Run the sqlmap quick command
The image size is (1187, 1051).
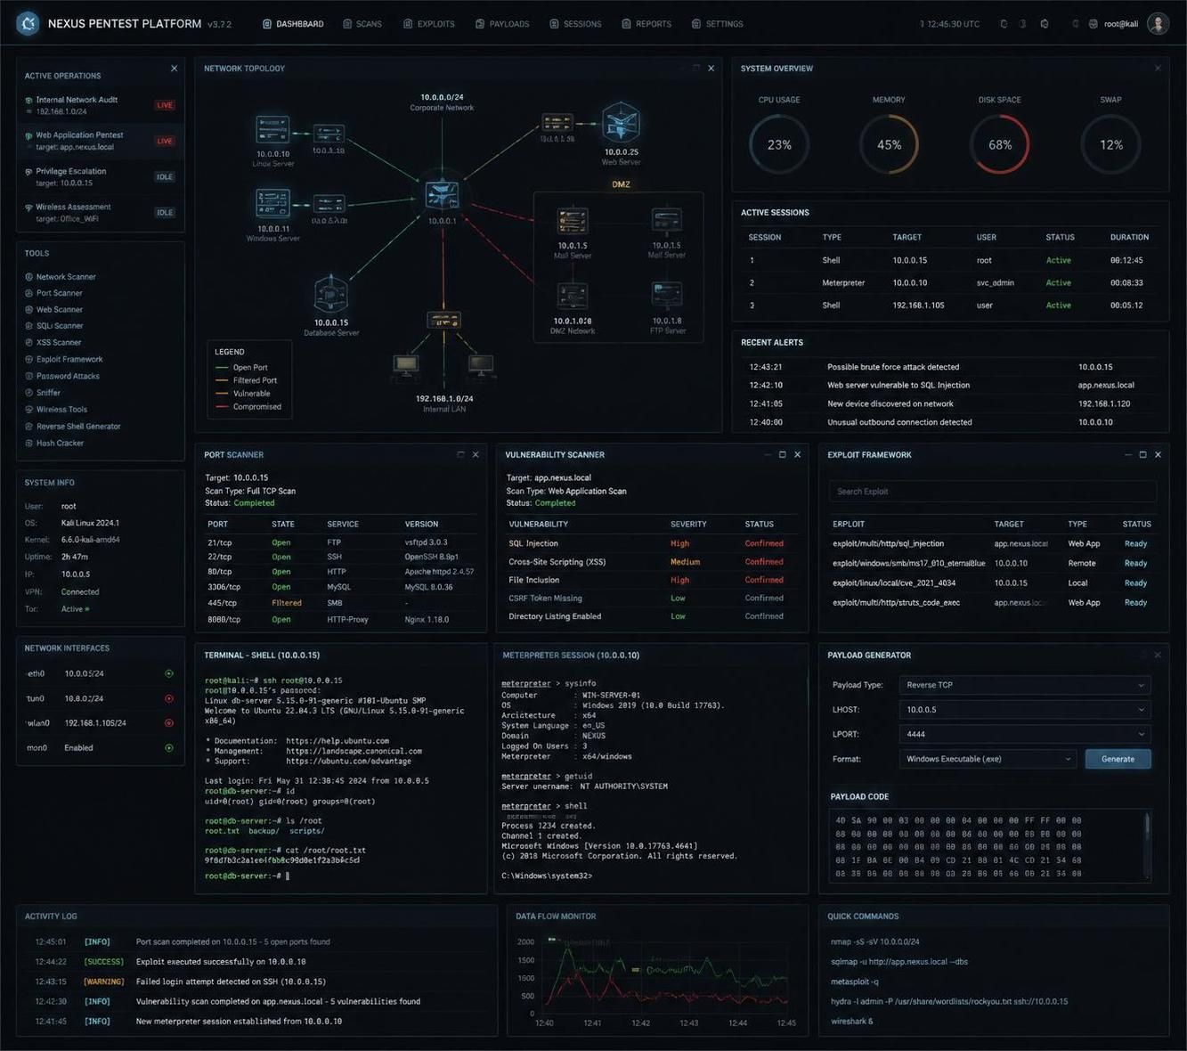pos(899,962)
